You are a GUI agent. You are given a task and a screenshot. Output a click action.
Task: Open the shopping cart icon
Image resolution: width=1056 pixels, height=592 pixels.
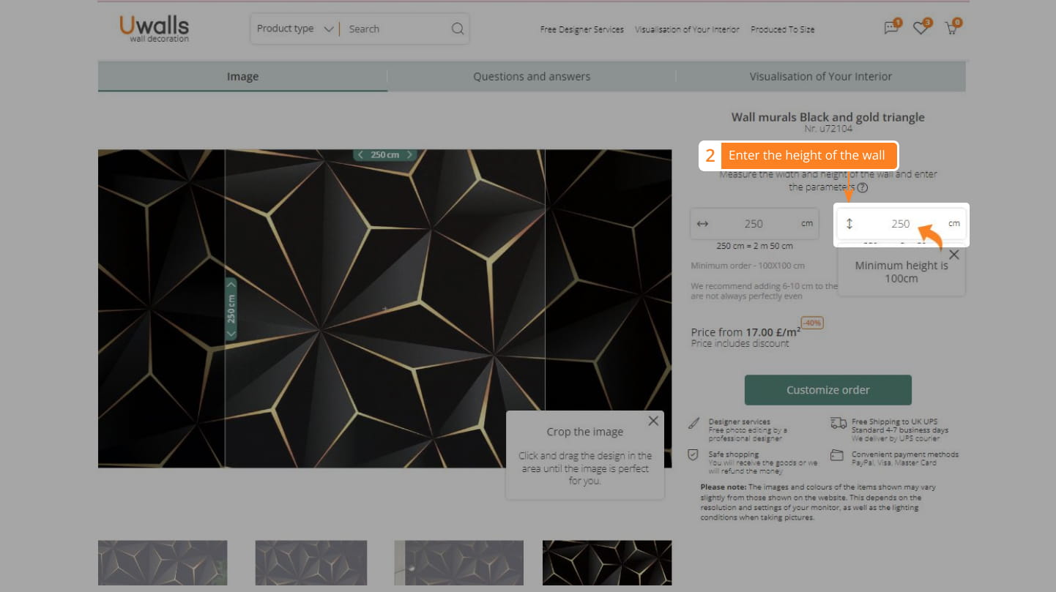coord(951,29)
